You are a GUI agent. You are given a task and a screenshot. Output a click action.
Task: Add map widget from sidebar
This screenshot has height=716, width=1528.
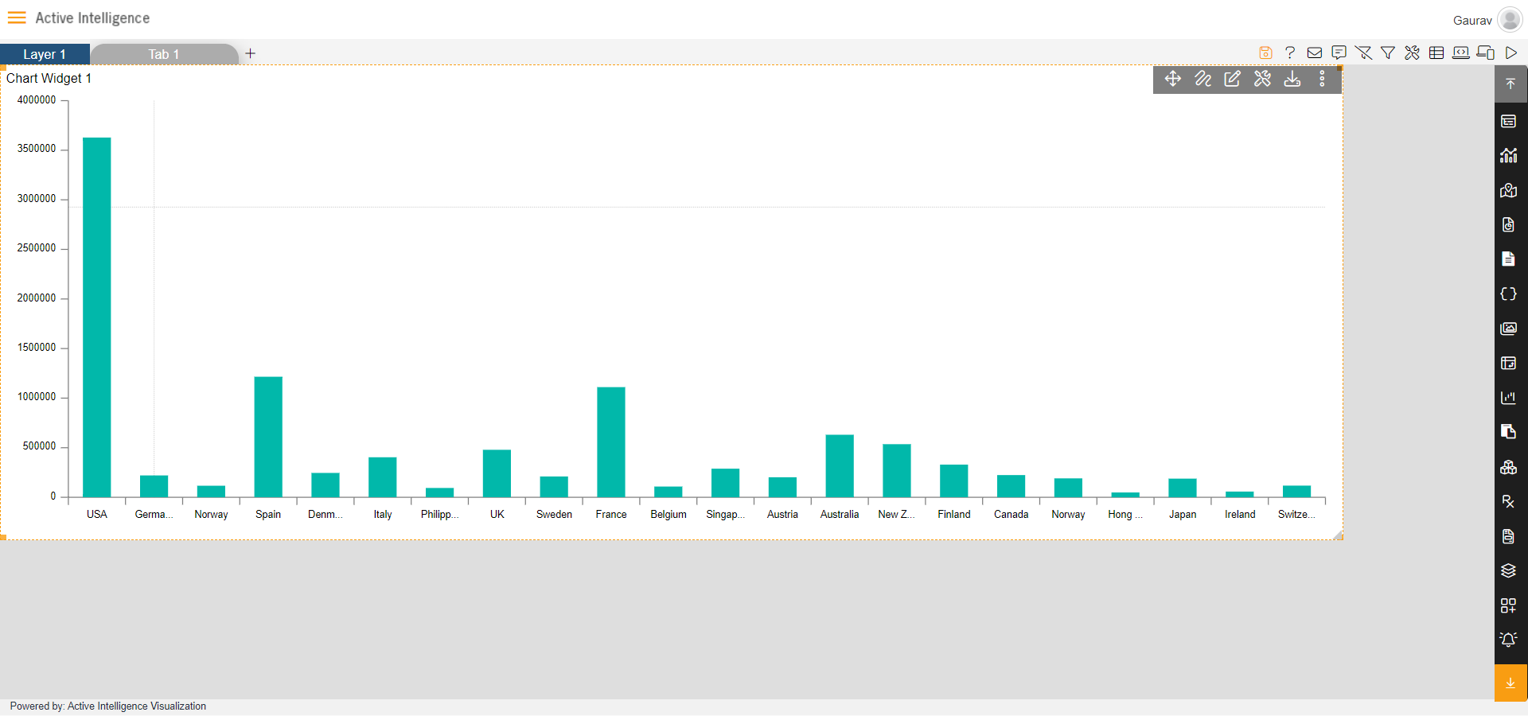tap(1509, 190)
